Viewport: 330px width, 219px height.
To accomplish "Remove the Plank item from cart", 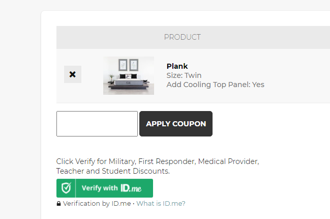I will point(72,74).
